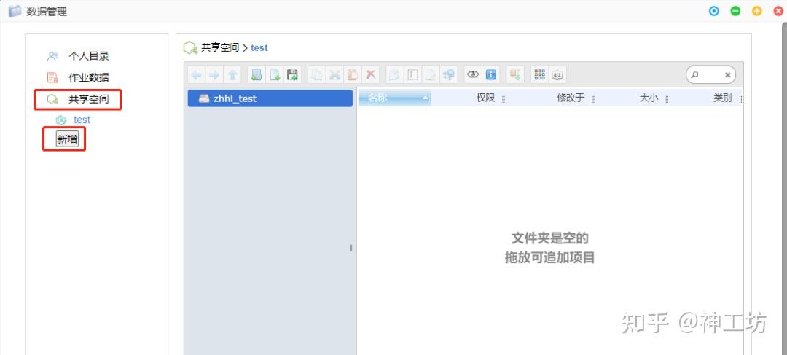Image resolution: width=787 pixels, height=355 pixels.
Task: Click test in the breadcrumb path
Action: [x=259, y=47]
